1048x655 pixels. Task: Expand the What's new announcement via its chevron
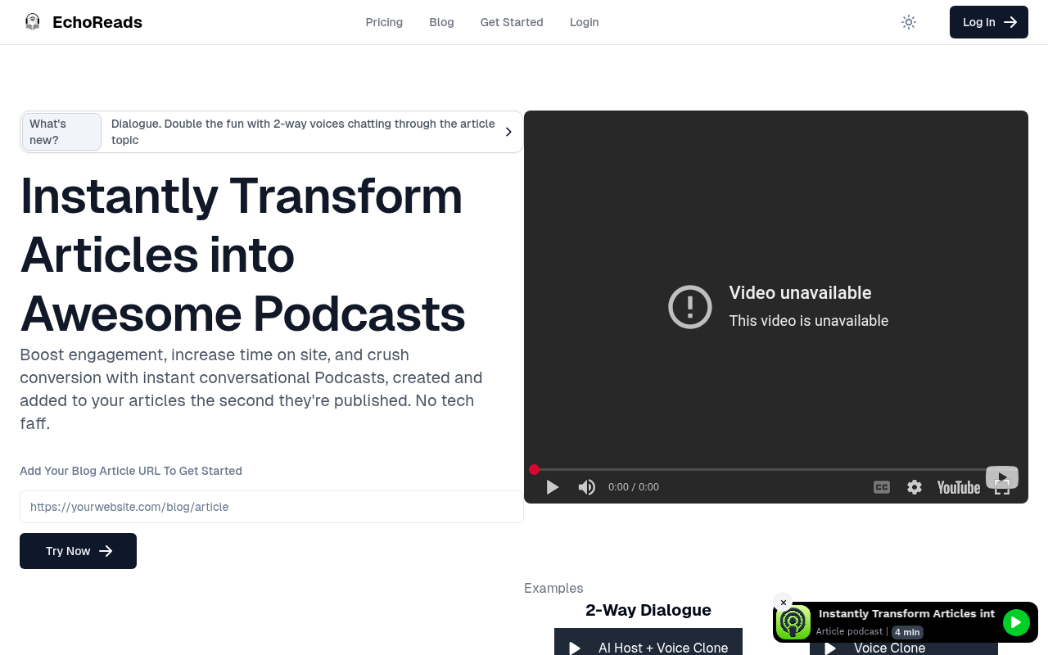[508, 132]
